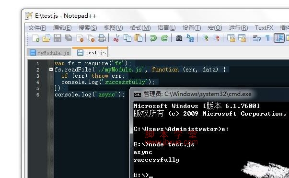
Task: Click the Close document icon
Action: click(x=80, y=38)
